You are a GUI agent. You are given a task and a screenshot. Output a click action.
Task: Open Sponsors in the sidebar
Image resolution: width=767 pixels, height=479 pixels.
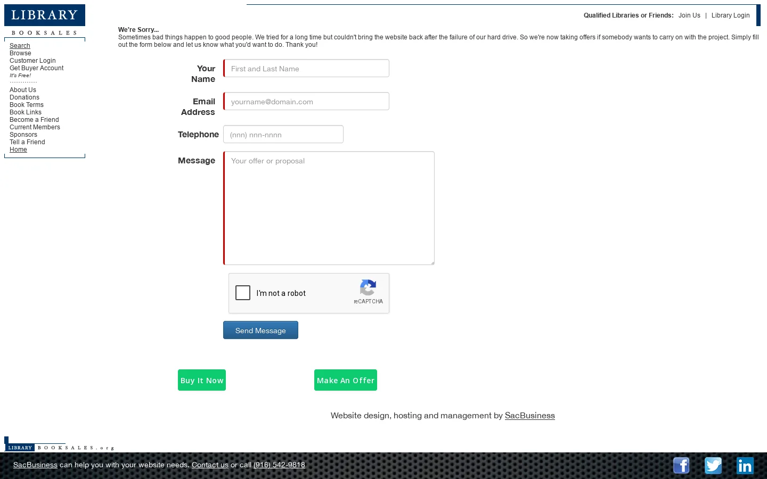(x=23, y=135)
